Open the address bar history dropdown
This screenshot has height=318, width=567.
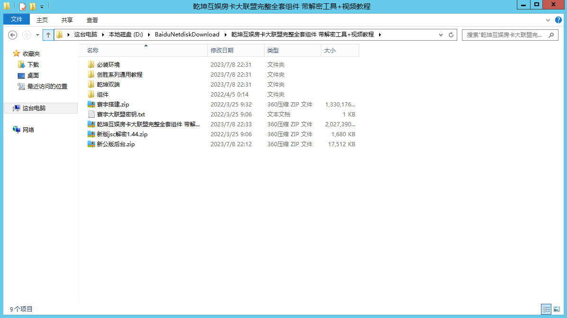click(441, 35)
